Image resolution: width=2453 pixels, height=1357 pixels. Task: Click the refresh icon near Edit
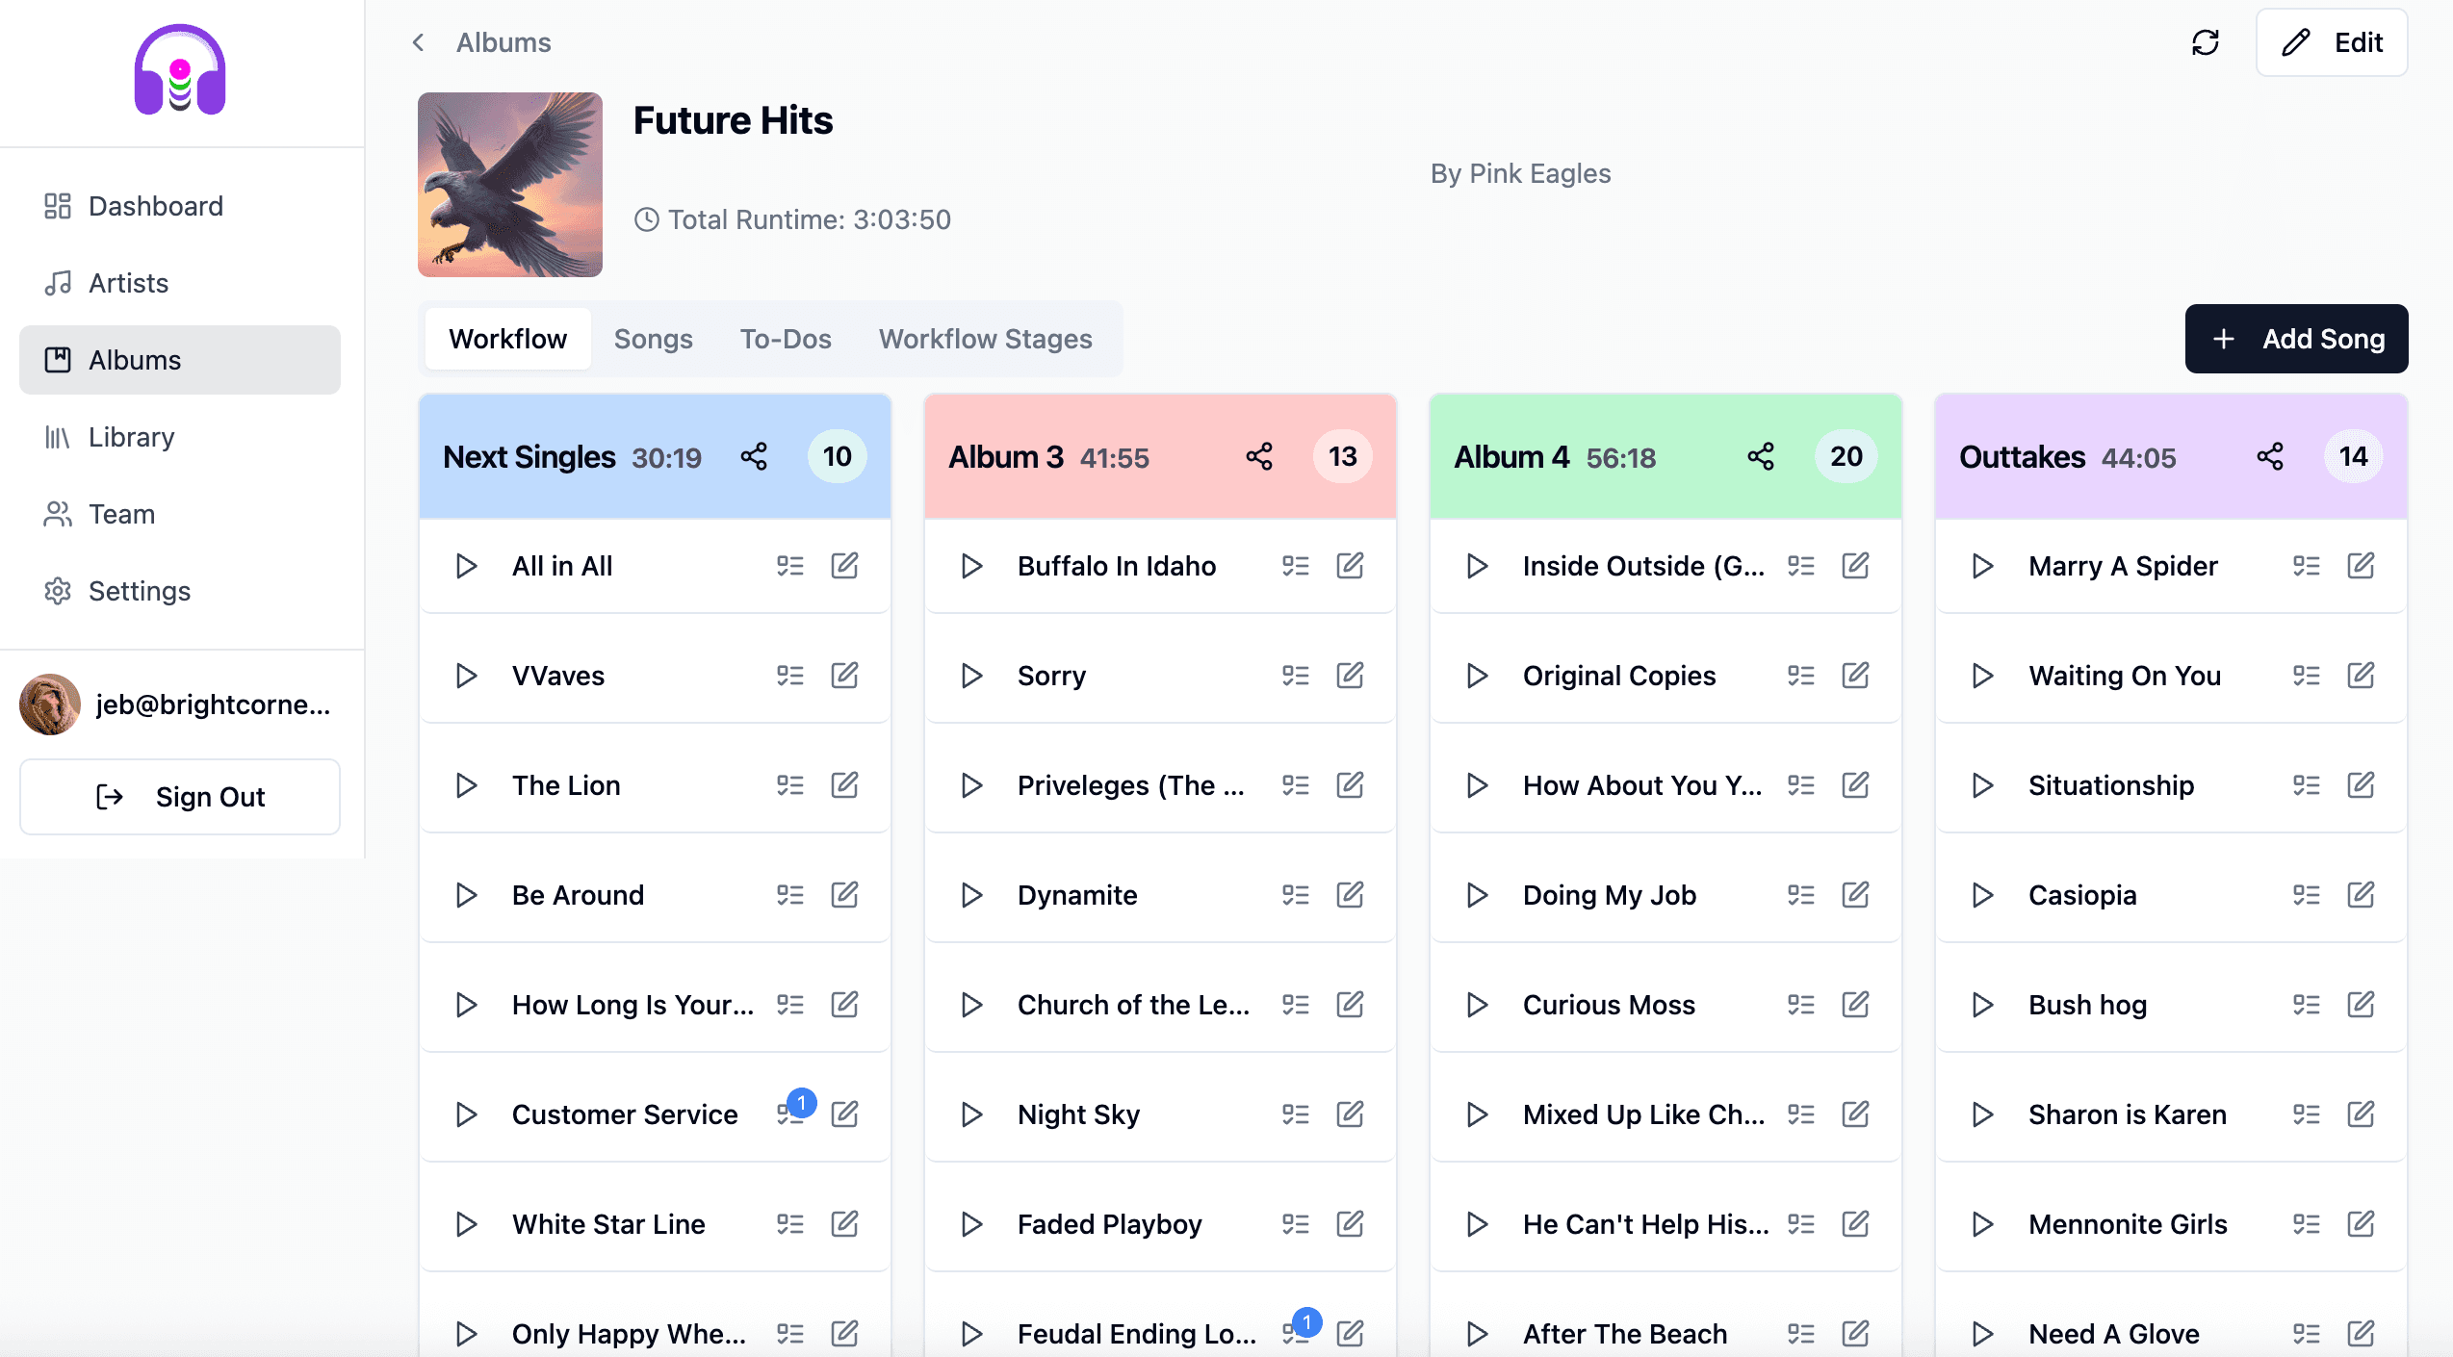[x=2207, y=42]
